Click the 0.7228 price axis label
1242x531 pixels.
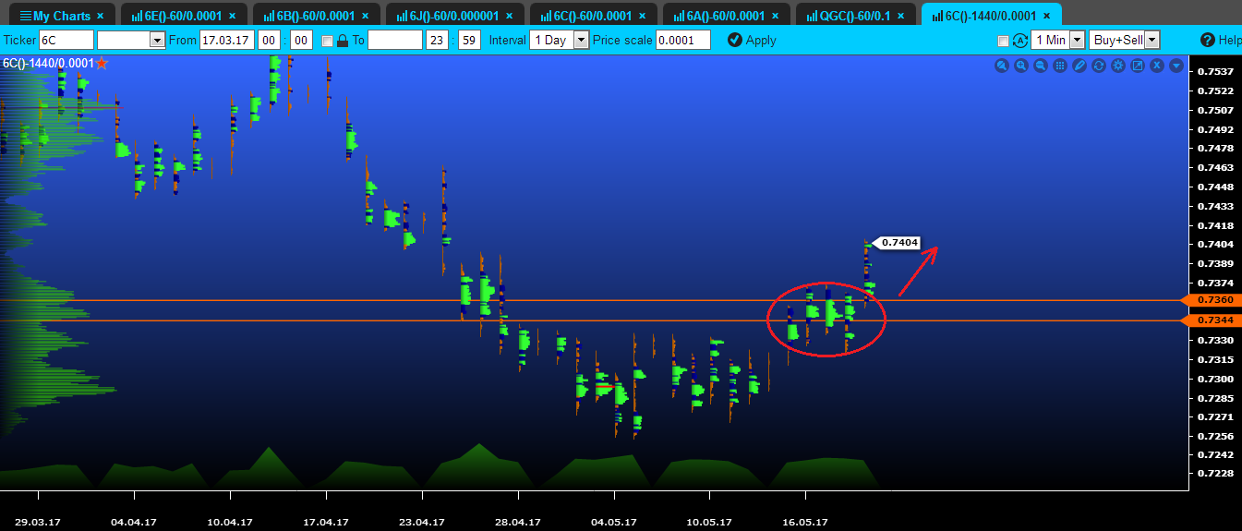(x=1215, y=473)
